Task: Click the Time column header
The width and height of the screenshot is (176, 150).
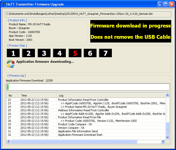Action: coord(38,95)
